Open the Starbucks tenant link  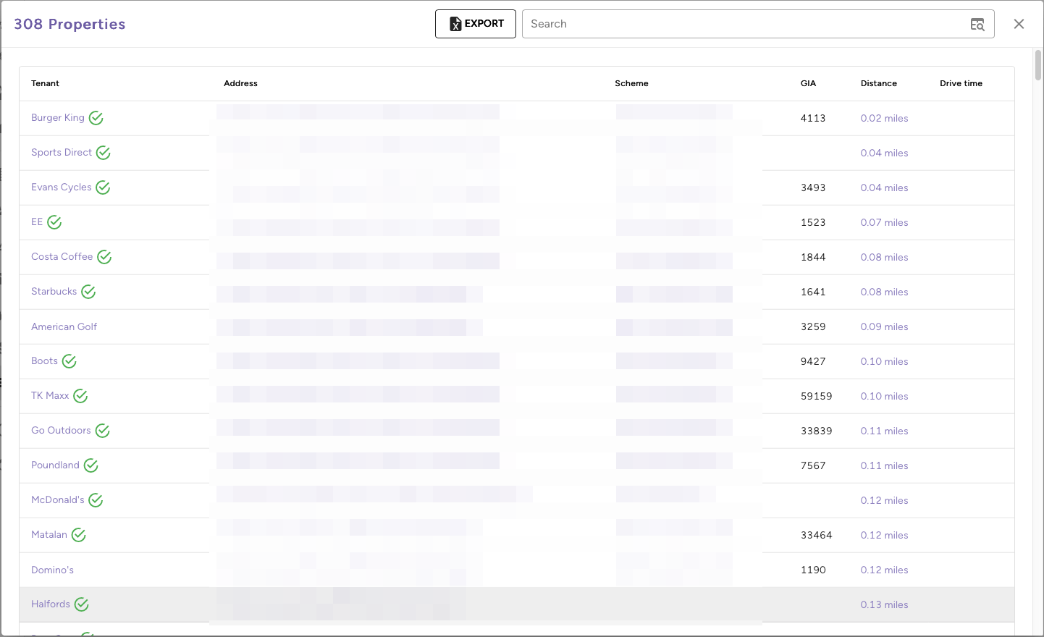click(54, 292)
